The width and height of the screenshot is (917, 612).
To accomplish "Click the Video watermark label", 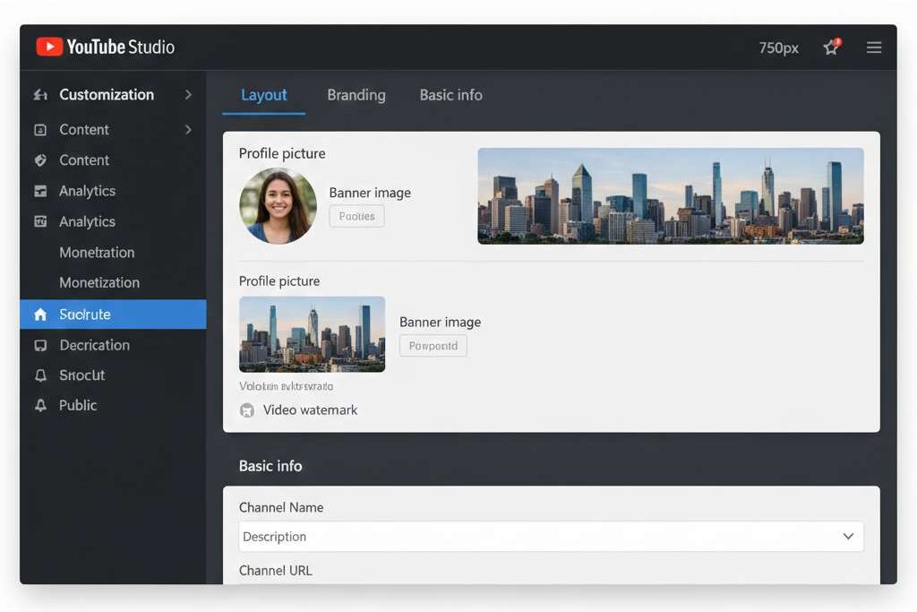I will tap(310, 410).
